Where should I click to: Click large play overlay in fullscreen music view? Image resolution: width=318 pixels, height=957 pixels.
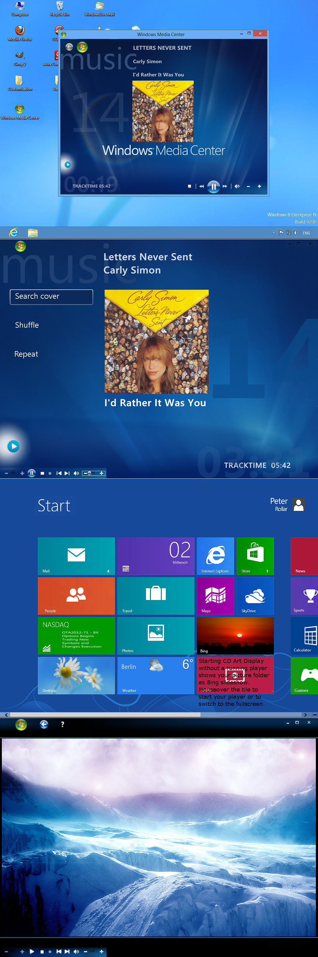point(14,446)
